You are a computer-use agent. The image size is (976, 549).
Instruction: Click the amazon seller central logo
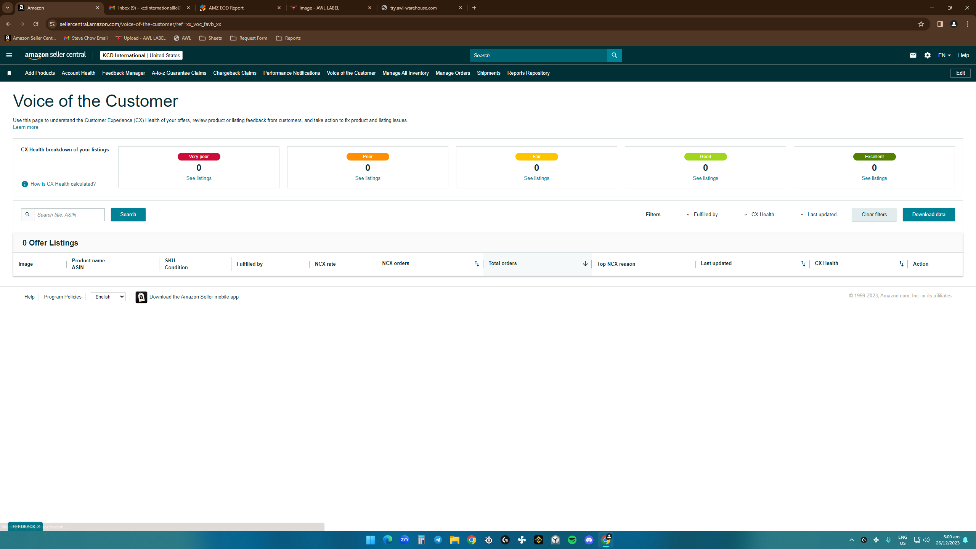(56, 55)
